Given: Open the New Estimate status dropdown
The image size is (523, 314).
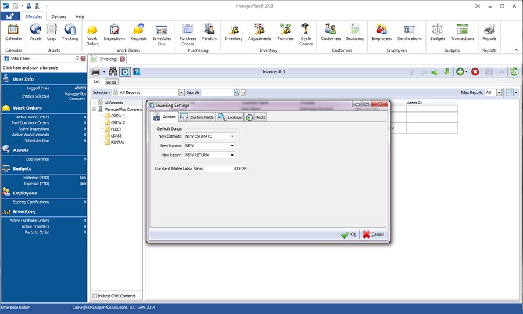Looking at the screenshot, I should 232,136.
